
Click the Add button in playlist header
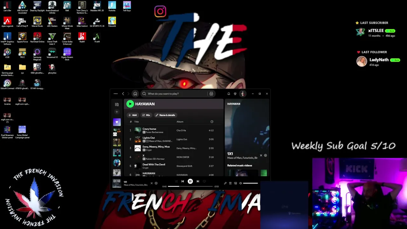click(x=133, y=115)
